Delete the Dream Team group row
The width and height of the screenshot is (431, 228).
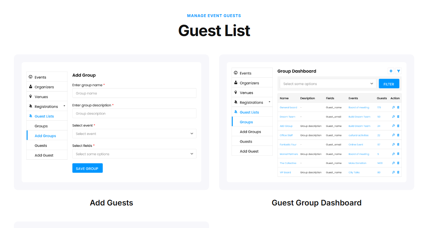pyautogui.click(x=398, y=117)
